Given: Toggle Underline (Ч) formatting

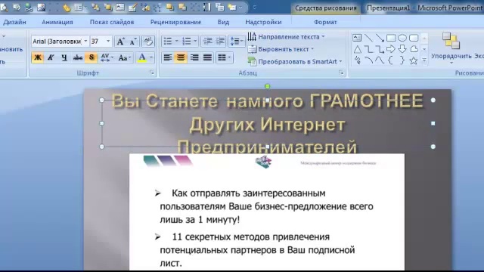Looking at the screenshot, I should (64, 57).
